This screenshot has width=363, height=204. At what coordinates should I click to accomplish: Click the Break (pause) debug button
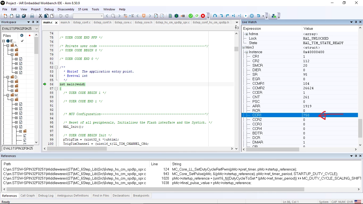(252, 16)
